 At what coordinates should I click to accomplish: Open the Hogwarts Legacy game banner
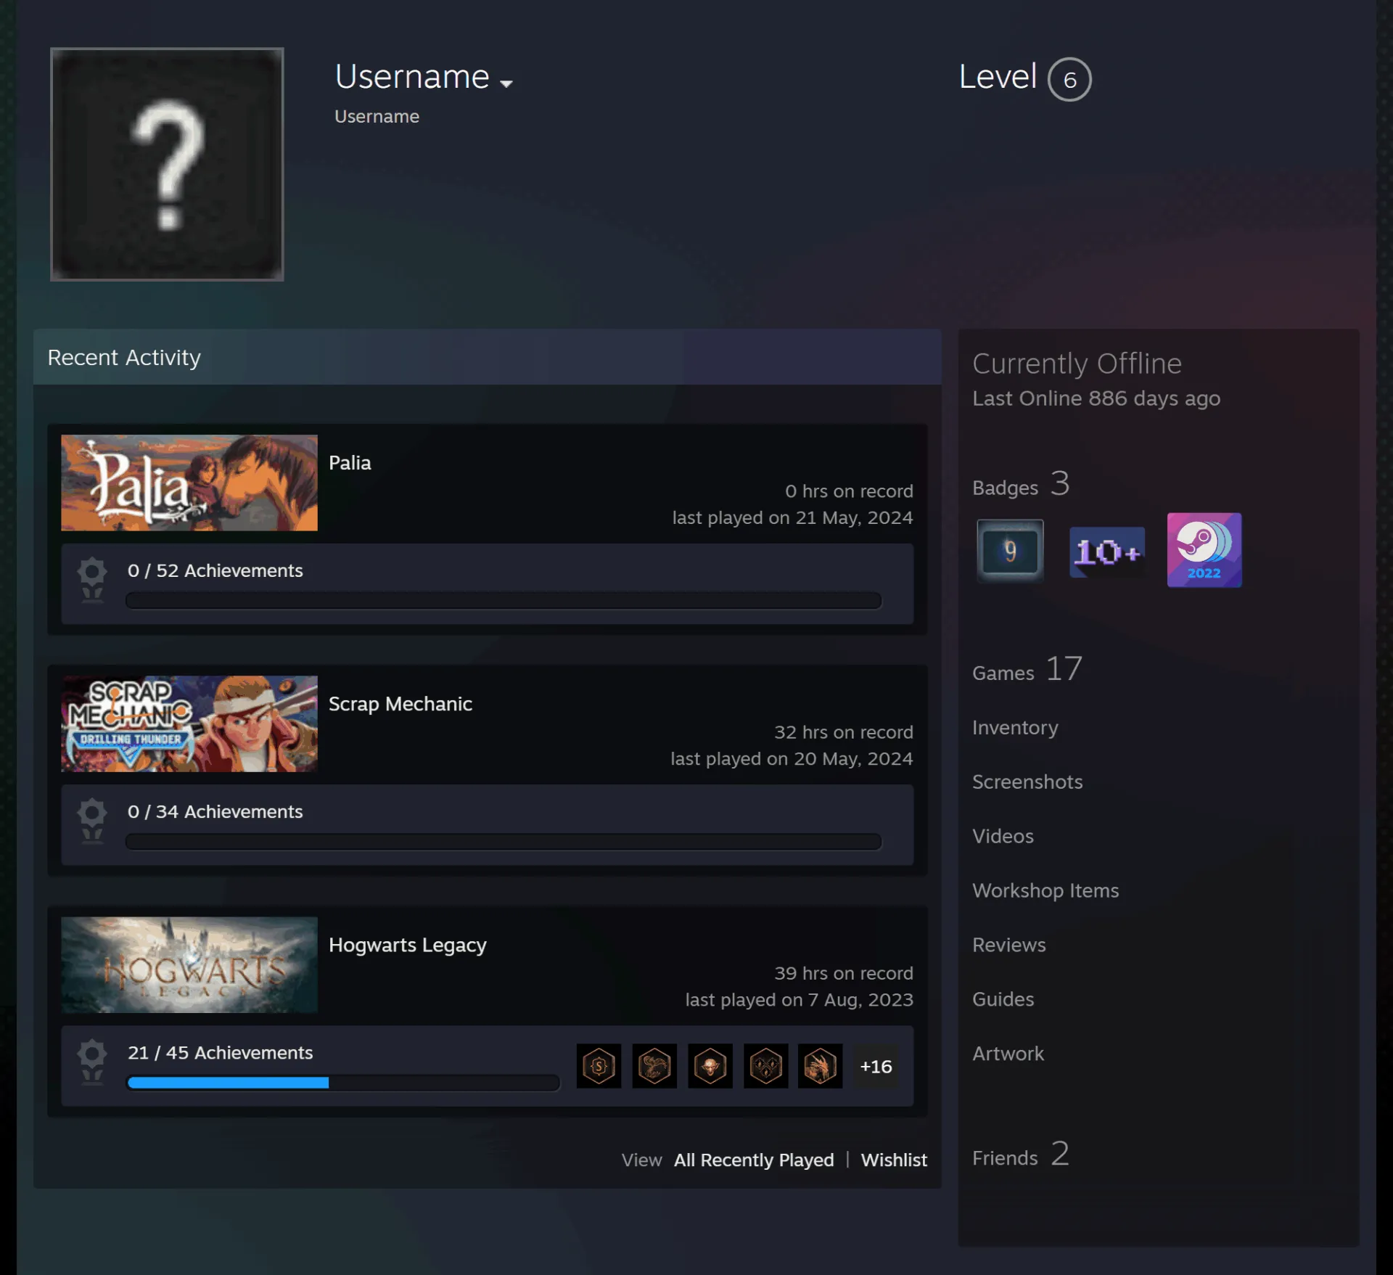[x=189, y=964]
